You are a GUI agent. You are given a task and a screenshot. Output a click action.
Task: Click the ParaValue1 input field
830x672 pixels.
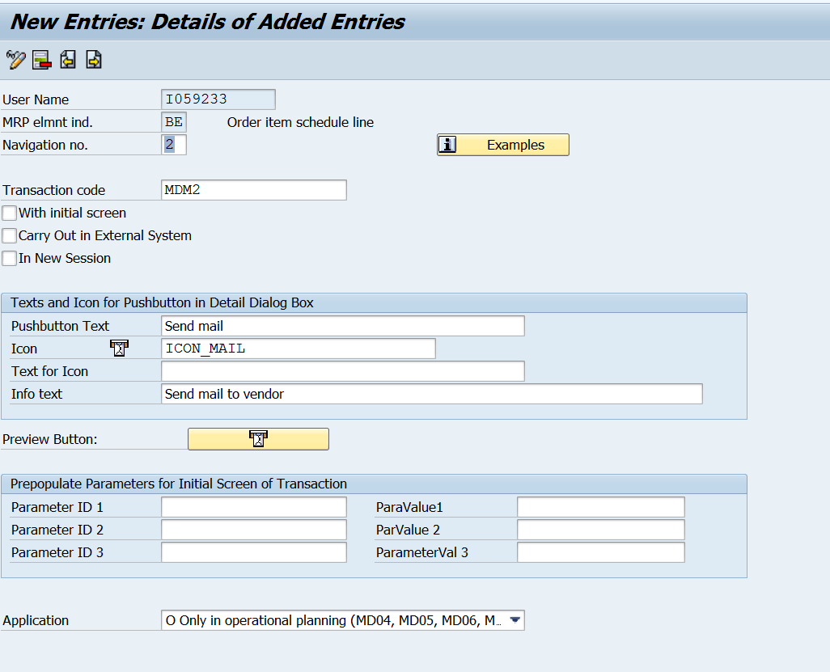click(x=600, y=506)
